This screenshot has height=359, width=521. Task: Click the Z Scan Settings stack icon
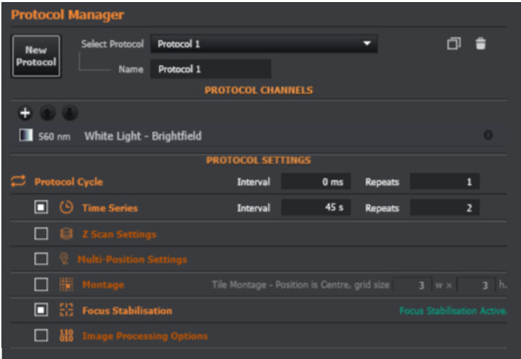pos(66,234)
